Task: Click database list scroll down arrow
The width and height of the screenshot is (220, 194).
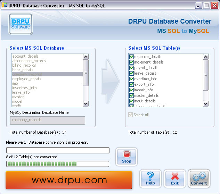Action: click(86, 104)
